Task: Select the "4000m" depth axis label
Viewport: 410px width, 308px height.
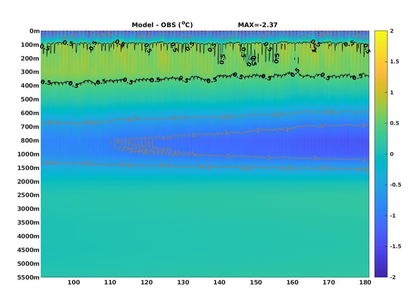Action: click(x=28, y=236)
